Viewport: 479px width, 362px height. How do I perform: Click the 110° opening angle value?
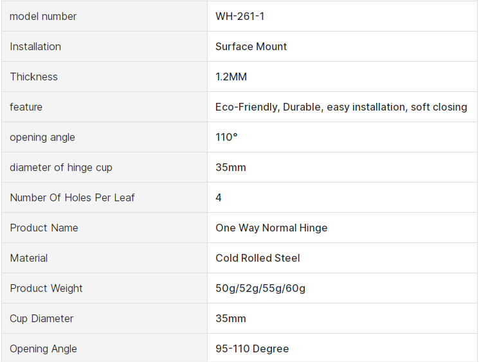pyautogui.click(x=226, y=137)
